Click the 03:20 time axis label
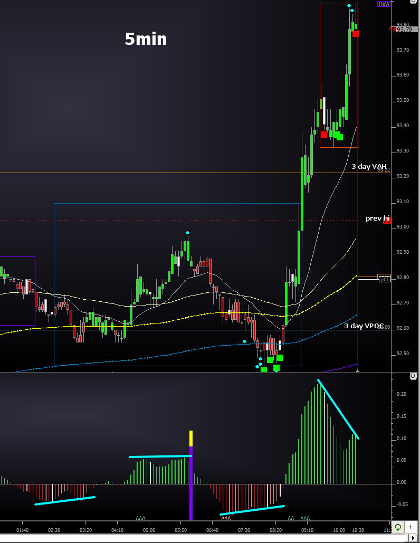The image size is (420, 543). tap(86, 530)
